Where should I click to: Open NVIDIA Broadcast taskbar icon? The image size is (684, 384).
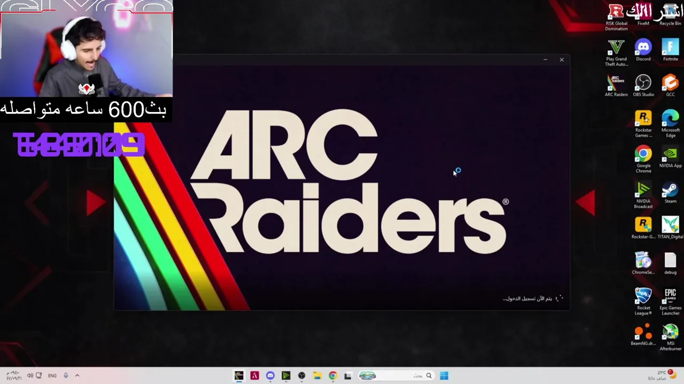286,375
